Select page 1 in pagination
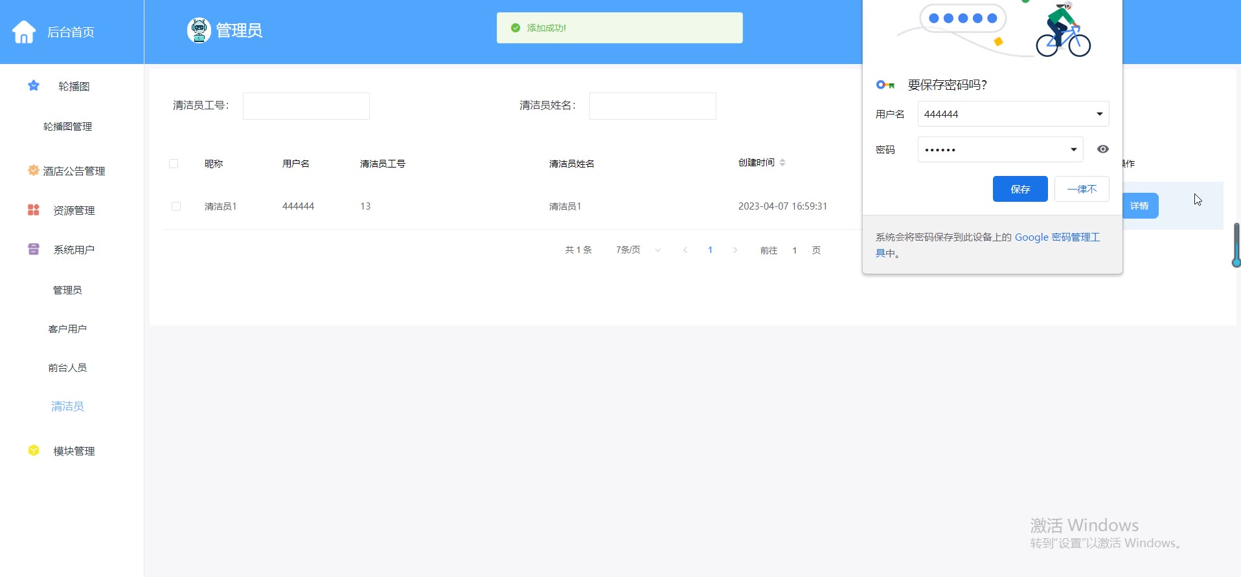Screen dimensions: 1241x577 click(710, 250)
